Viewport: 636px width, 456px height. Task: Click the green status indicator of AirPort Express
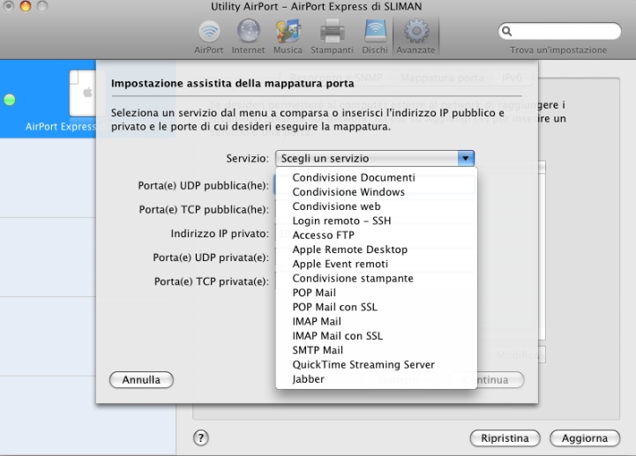[10, 100]
